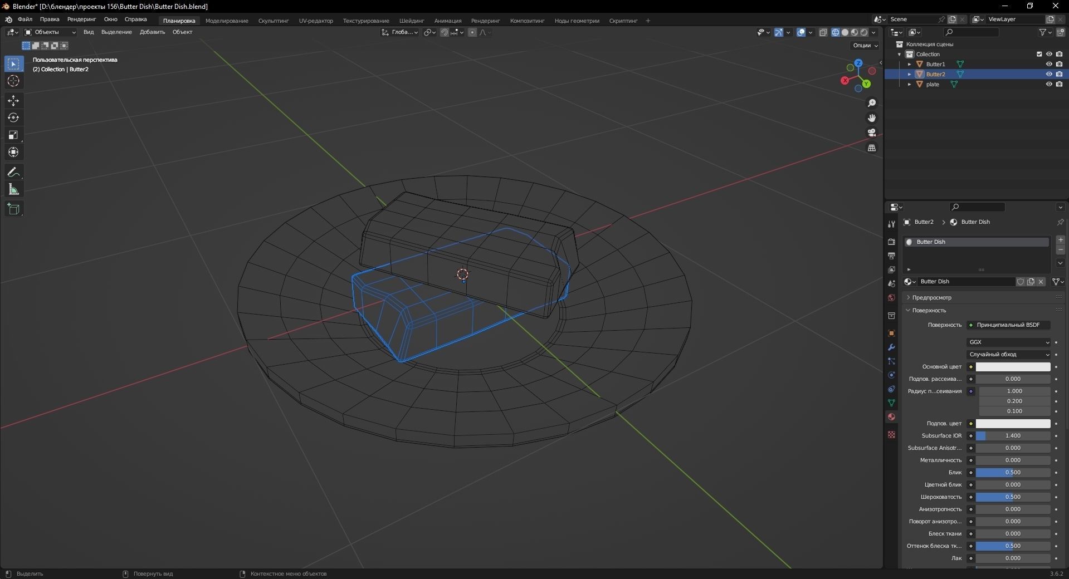This screenshot has width=1069, height=579.
Task: Open the World properties tab
Action: point(891,297)
